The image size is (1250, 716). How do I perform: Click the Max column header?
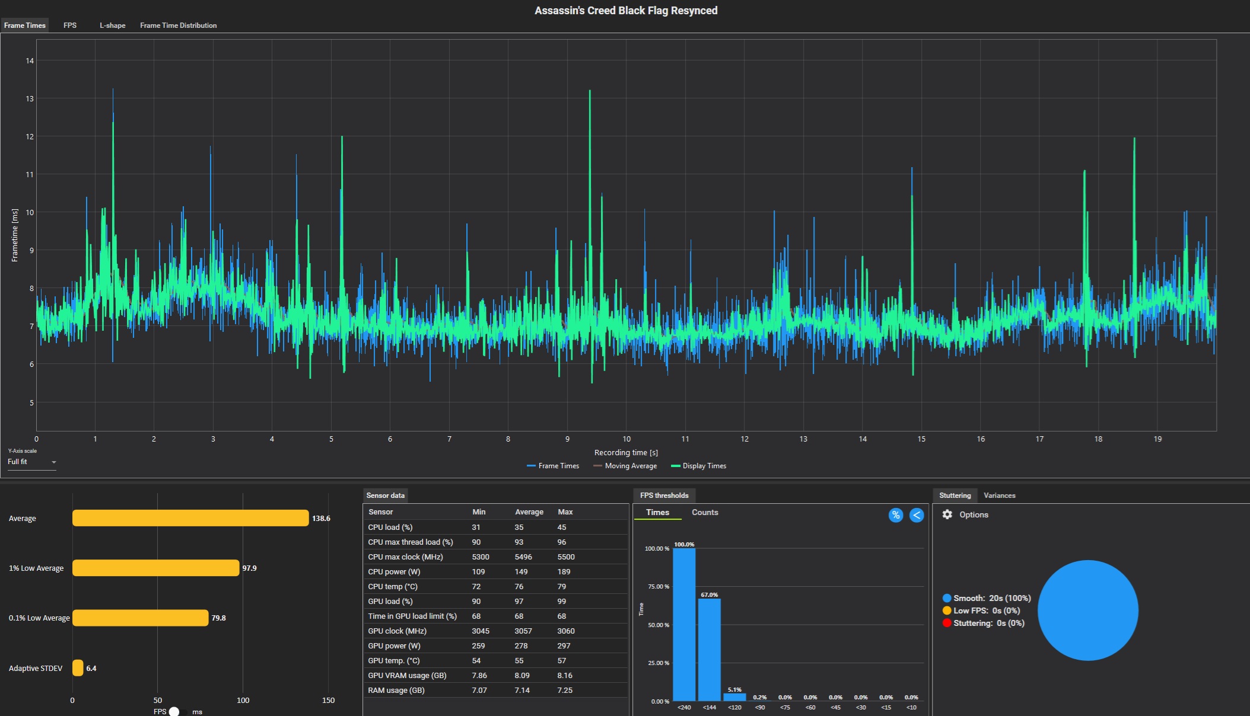pyautogui.click(x=565, y=512)
